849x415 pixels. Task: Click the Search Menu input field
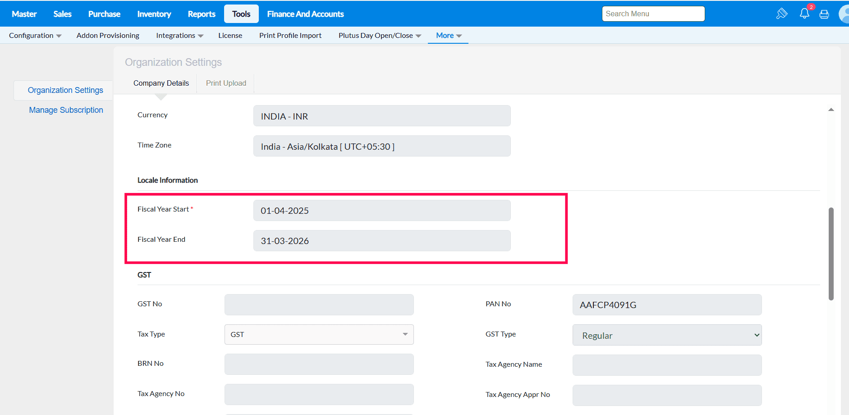click(x=653, y=14)
